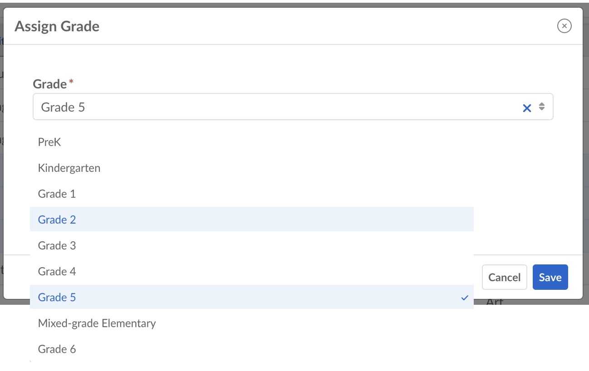Choose Kindergarten option
The width and height of the screenshot is (589, 371).
point(69,168)
